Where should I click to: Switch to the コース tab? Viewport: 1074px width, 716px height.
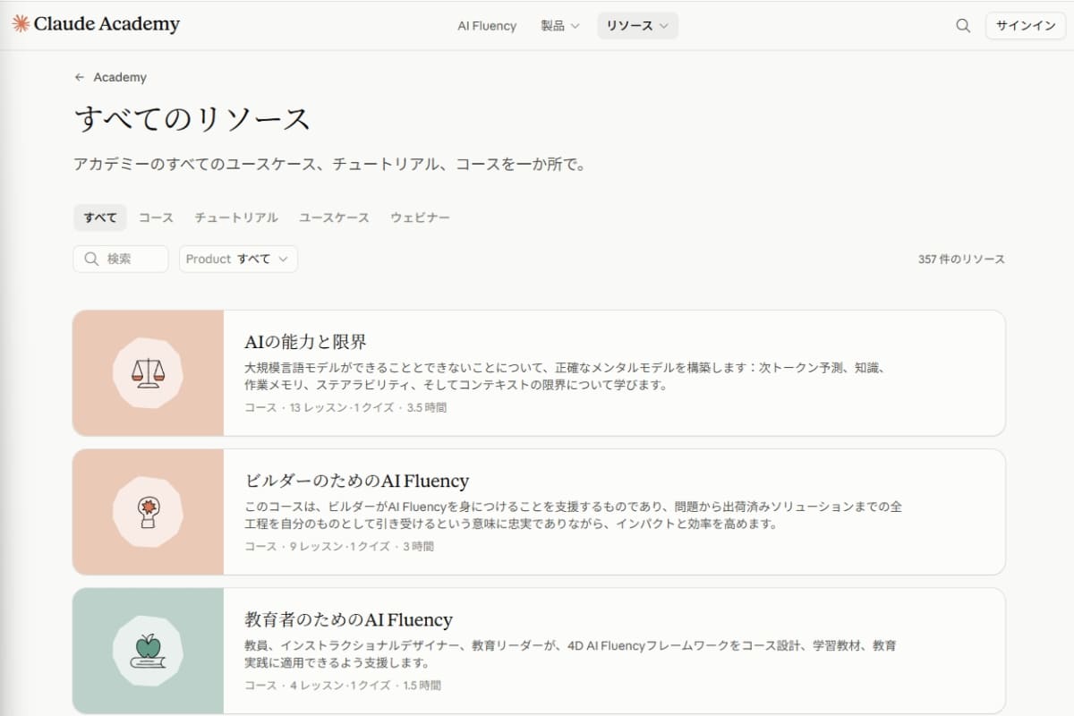156,217
